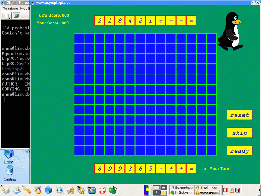Switch to the file:/mnt/pen taskbar entry
Image resolution: width=261 pixels, height=196 pixels.
point(182,188)
